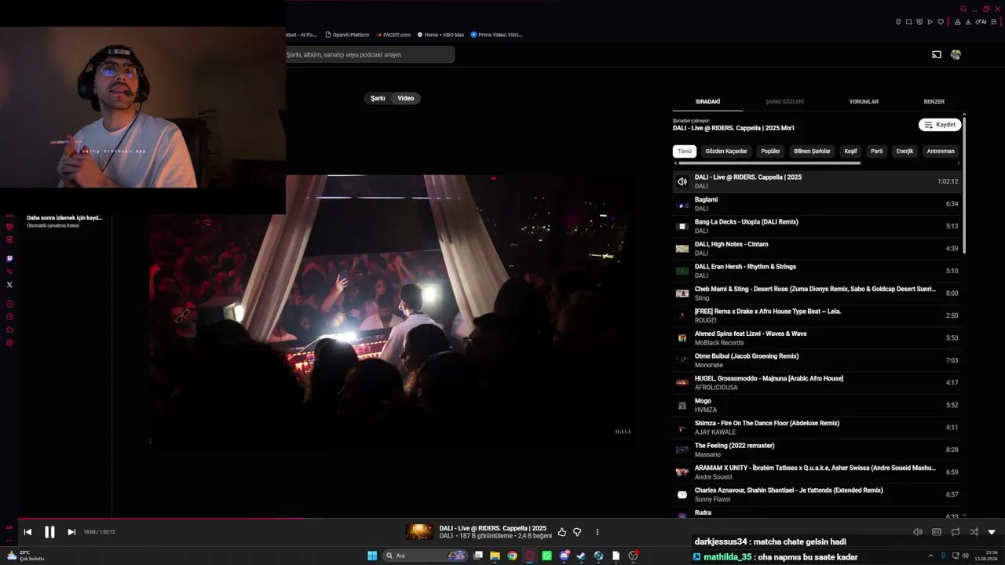Switch to Video mode
The height and width of the screenshot is (565, 1005).
pos(406,98)
